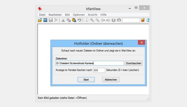Open the Bild menu
This screenshot has width=187, height=107.
pyautogui.click(x=67, y=15)
